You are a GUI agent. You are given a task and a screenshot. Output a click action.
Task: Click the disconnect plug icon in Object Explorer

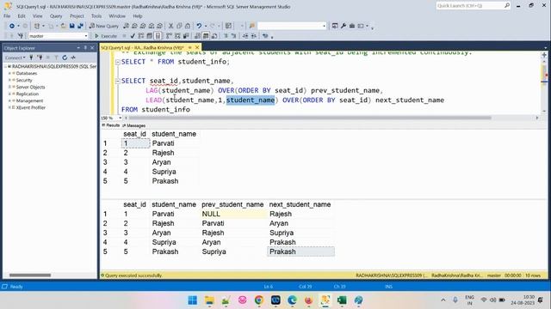tap(40, 58)
